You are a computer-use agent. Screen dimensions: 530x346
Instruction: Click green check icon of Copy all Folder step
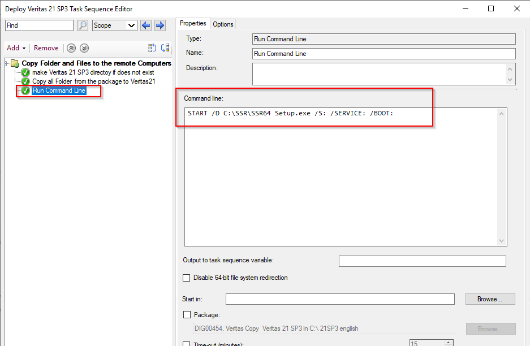(25, 81)
